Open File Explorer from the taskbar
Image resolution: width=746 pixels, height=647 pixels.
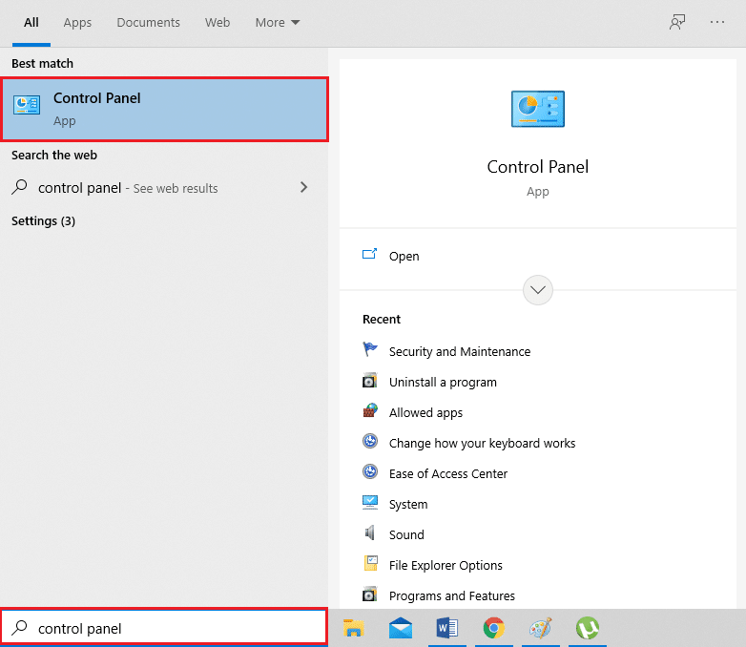tap(354, 628)
